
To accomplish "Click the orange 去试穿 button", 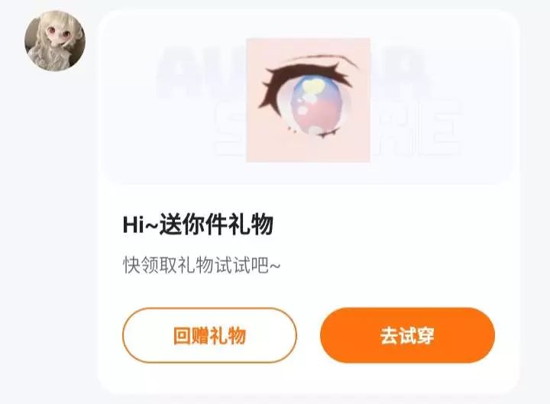I will point(407,335).
